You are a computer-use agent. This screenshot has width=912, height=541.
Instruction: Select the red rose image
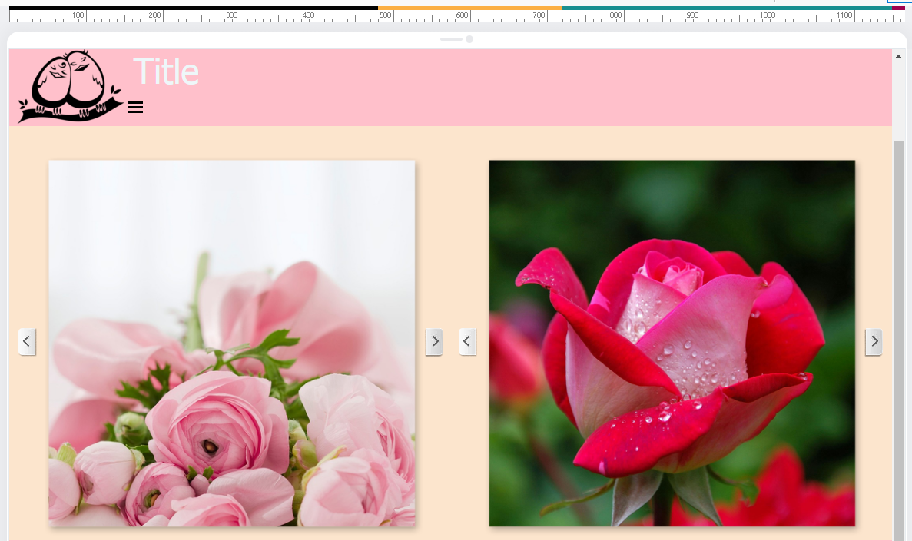click(672, 343)
